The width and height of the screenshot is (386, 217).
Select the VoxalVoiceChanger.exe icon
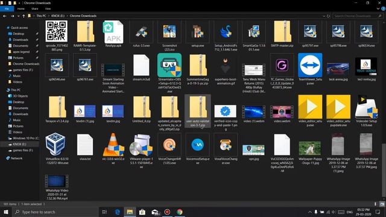(x=226, y=145)
